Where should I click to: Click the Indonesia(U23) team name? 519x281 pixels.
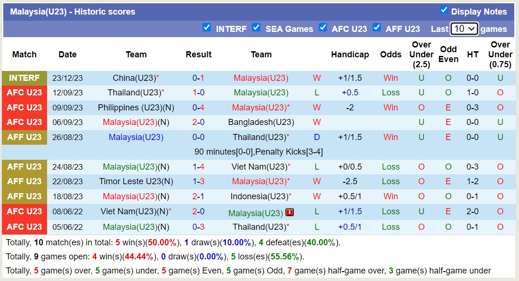point(259,196)
